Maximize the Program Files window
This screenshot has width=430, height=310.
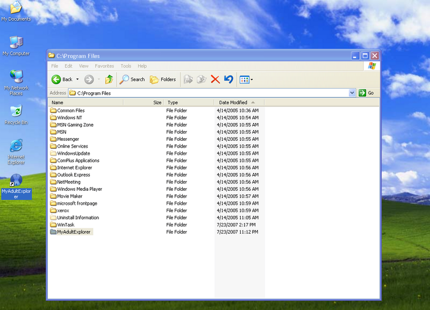click(x=365, y=56)
